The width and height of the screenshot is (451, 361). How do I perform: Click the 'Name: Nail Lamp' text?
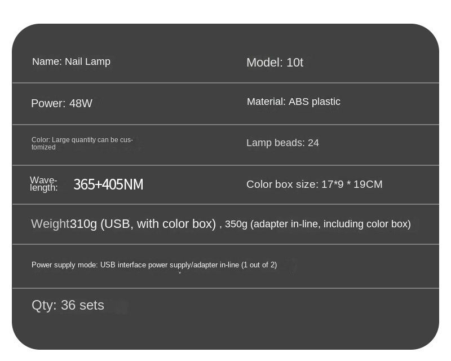click(x=71, y=61)
